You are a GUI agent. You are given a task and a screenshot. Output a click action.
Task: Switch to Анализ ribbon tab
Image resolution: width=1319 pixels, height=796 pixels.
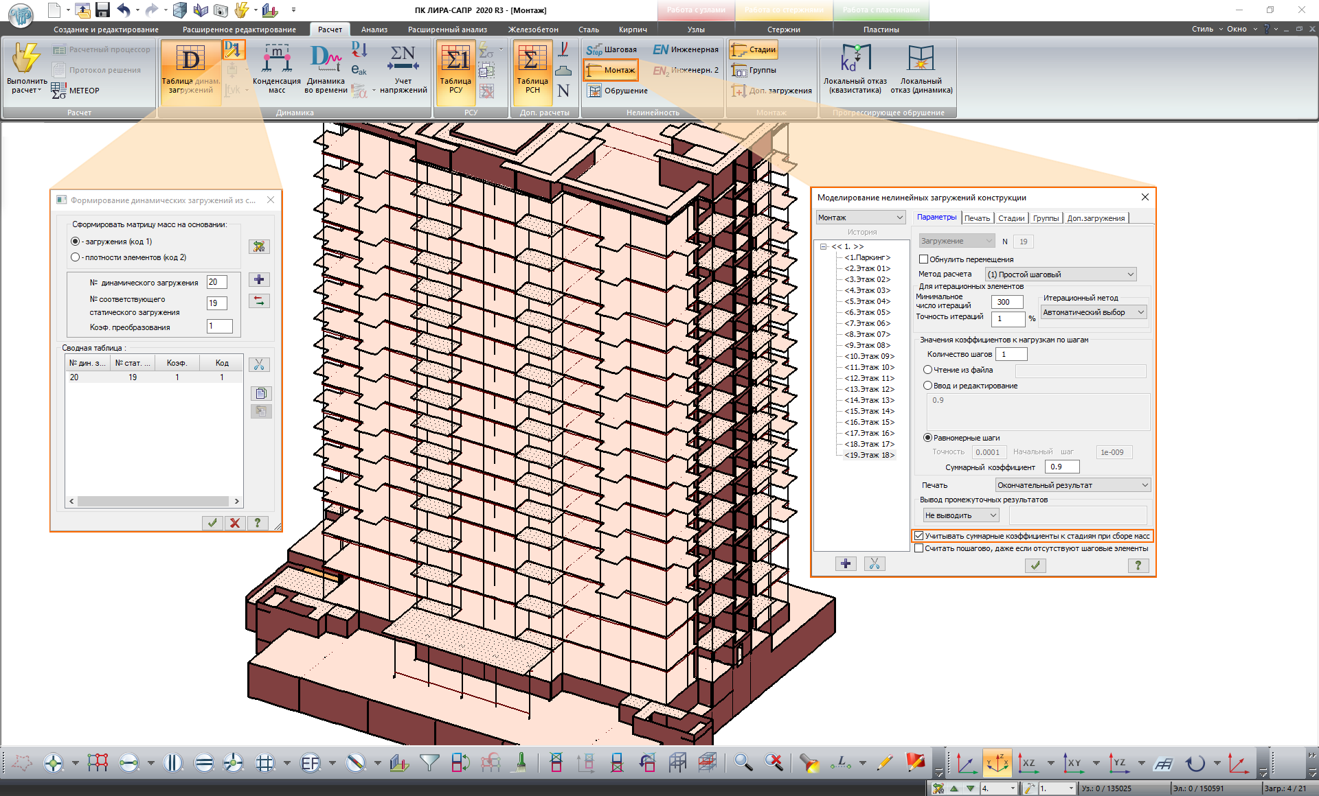click(x=374, y=30)
